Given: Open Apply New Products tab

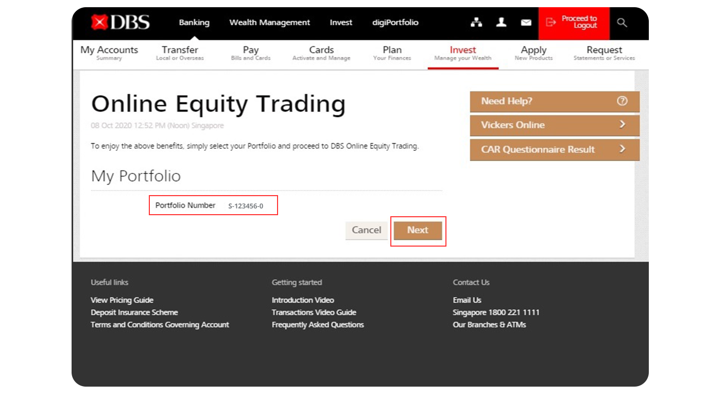Looking at the screenshot, I should (533, 53).
